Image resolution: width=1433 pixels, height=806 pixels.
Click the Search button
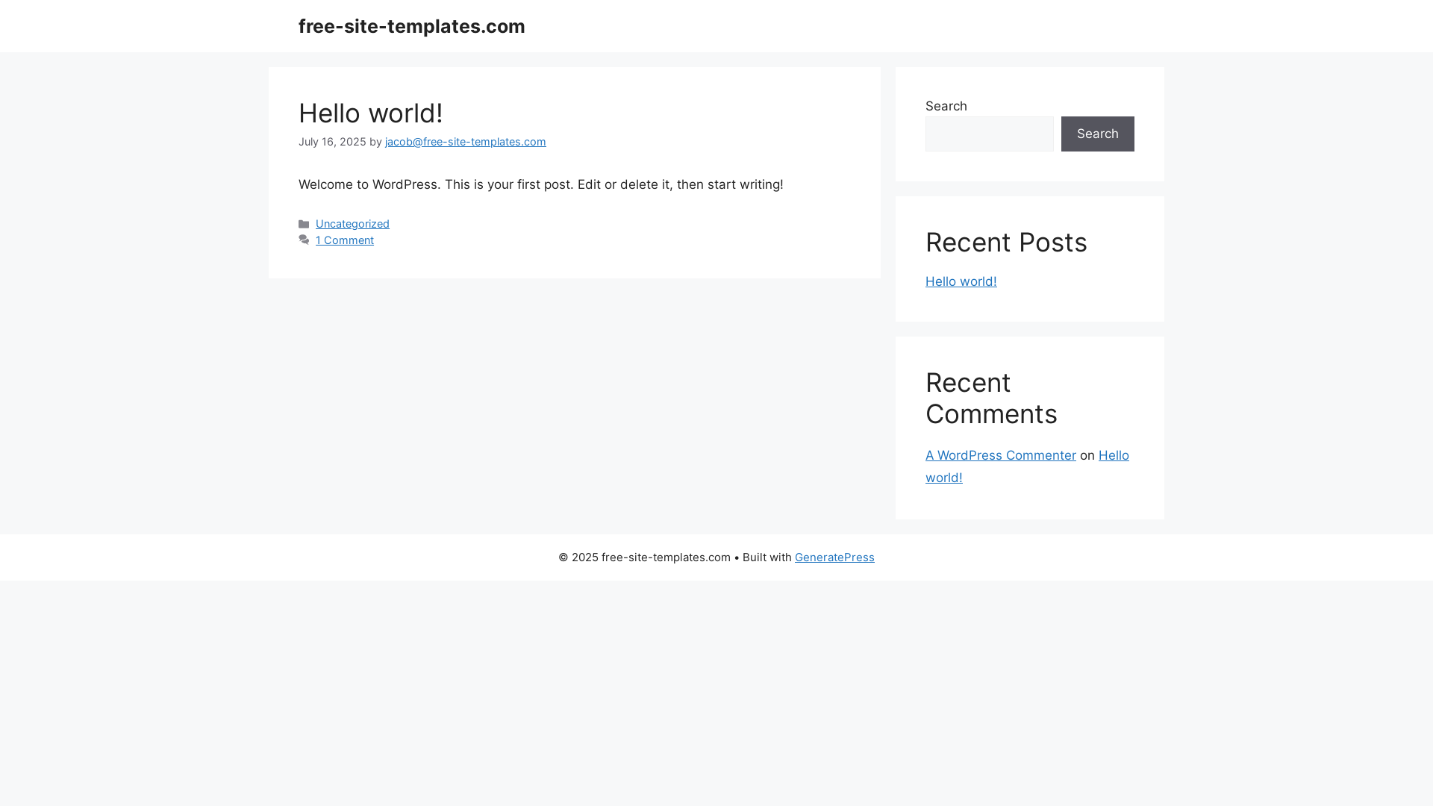click(1097, 134)
